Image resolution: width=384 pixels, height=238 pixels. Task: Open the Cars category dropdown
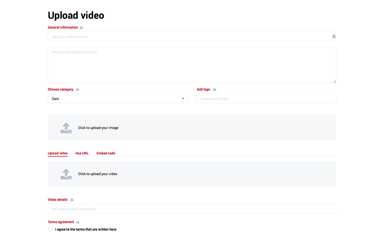117,98
